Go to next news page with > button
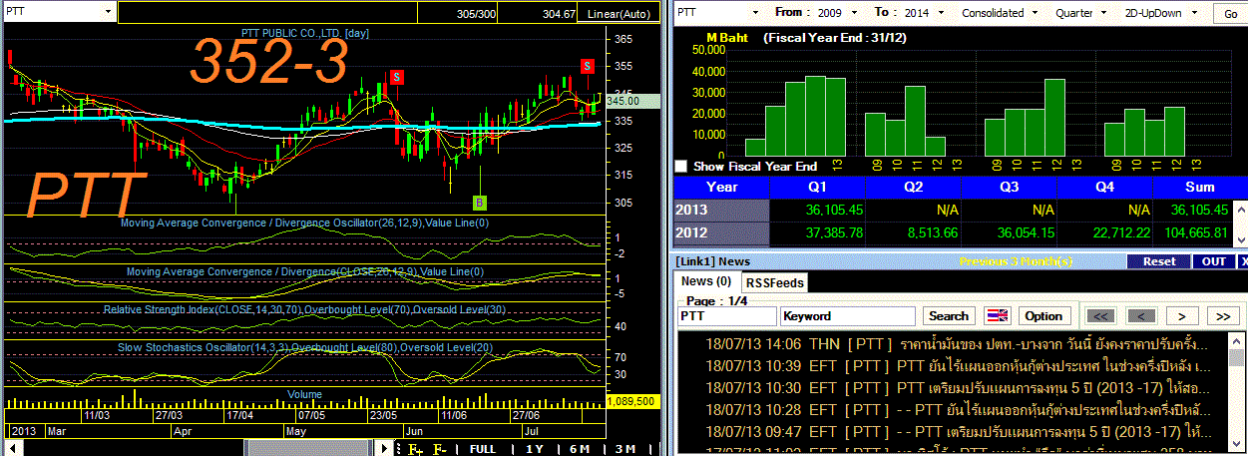The width and height of the screenshot is (1248, 456). click(1182, 316)
